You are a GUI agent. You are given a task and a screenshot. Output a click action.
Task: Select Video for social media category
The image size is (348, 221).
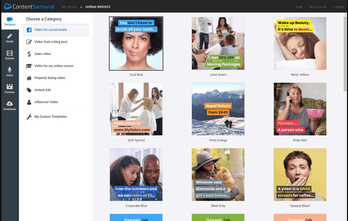[56, 30]
